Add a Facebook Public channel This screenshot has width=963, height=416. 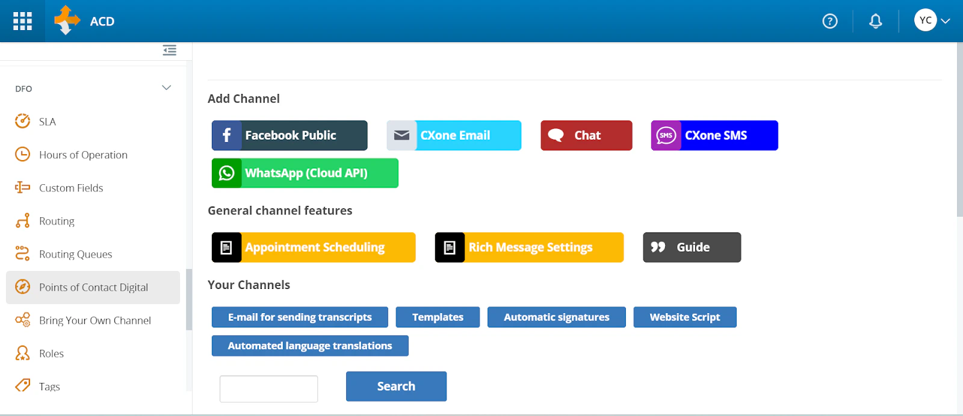point(290,135)
